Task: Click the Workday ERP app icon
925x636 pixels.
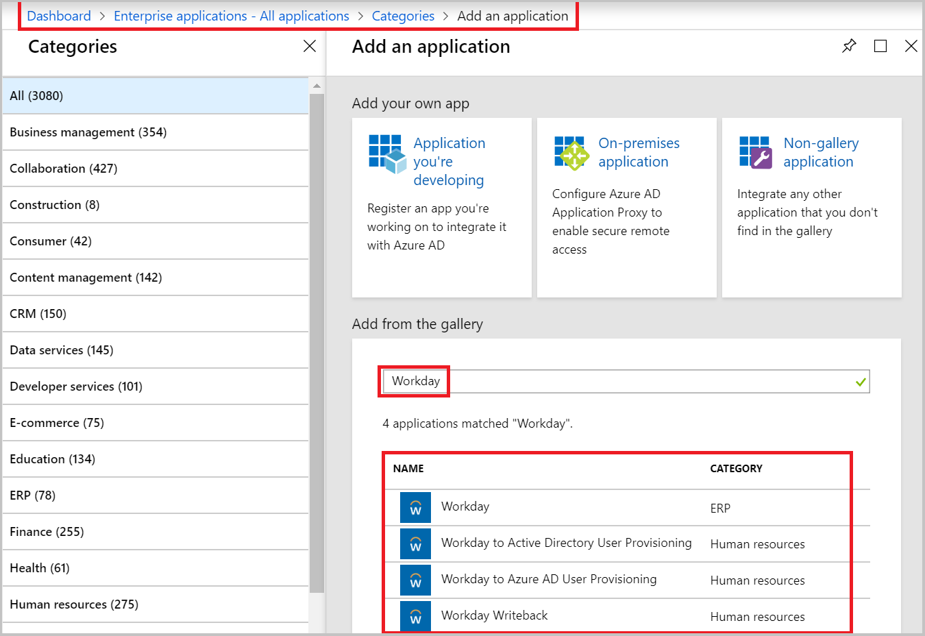Action: (x=415, y=507)
